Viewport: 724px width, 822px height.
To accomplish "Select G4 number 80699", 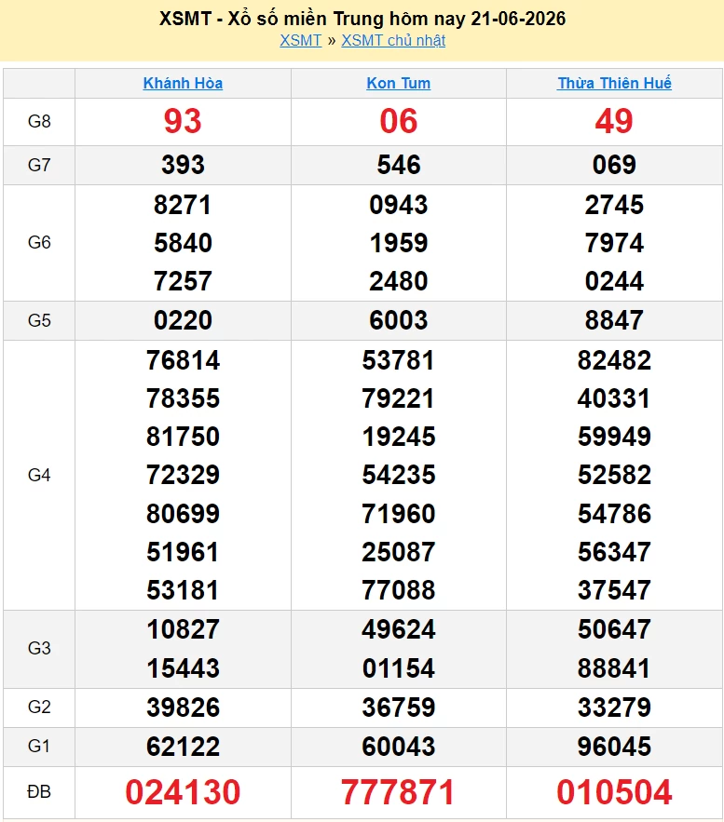I will [x=184, y=514].
